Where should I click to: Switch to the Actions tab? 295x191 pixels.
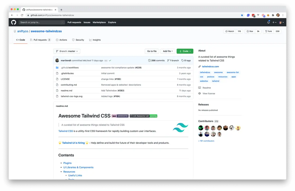click(x=61, y=40)
